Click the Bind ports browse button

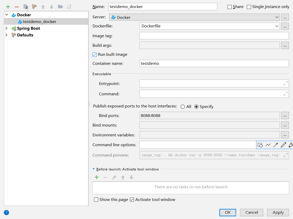tap(285, 115)
